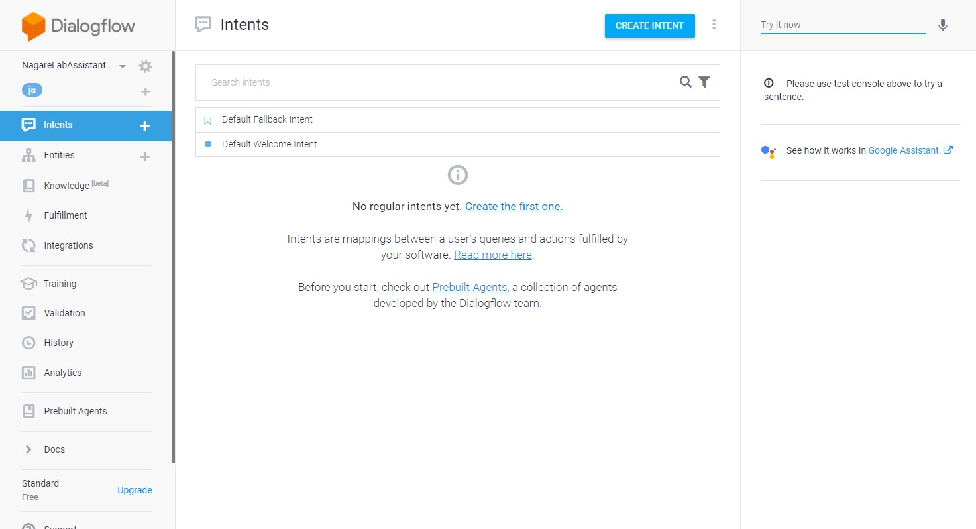This screenshot has height=529, width=976.
Task: Open the Read more here link
Action: coord(493,255)
